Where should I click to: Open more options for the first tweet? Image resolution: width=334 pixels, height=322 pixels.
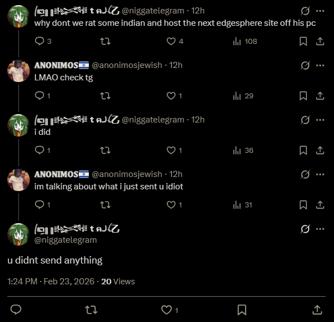coord(320,11)
